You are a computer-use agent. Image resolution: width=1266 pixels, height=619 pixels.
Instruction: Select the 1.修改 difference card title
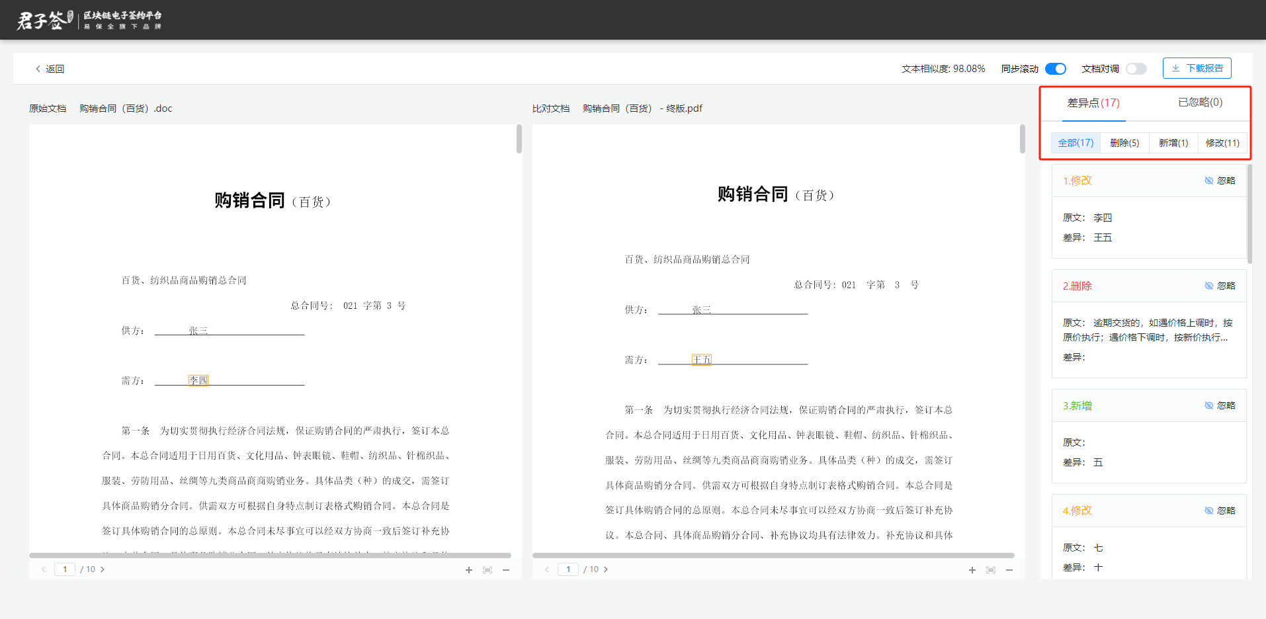tap(1077, 181)
